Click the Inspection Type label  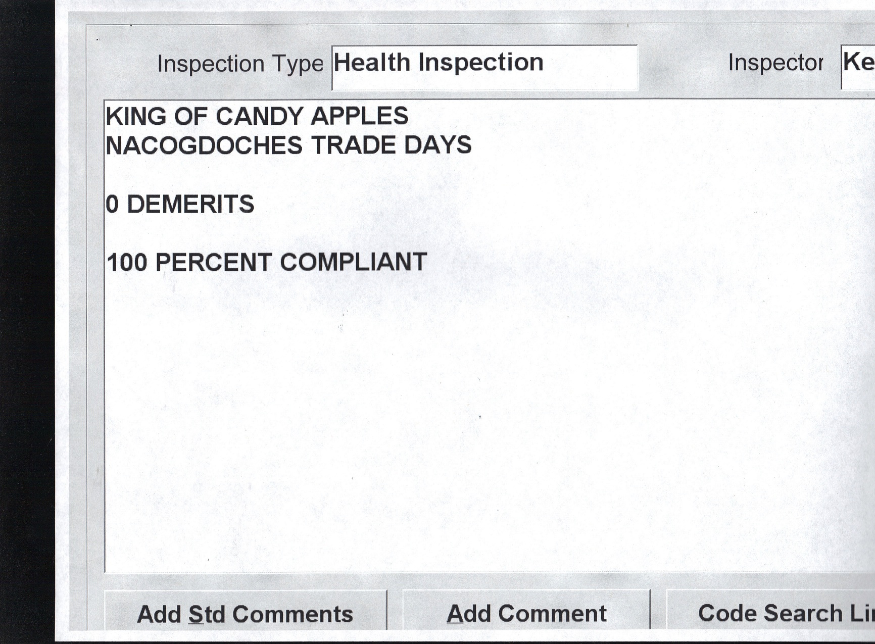pos(240,64)
